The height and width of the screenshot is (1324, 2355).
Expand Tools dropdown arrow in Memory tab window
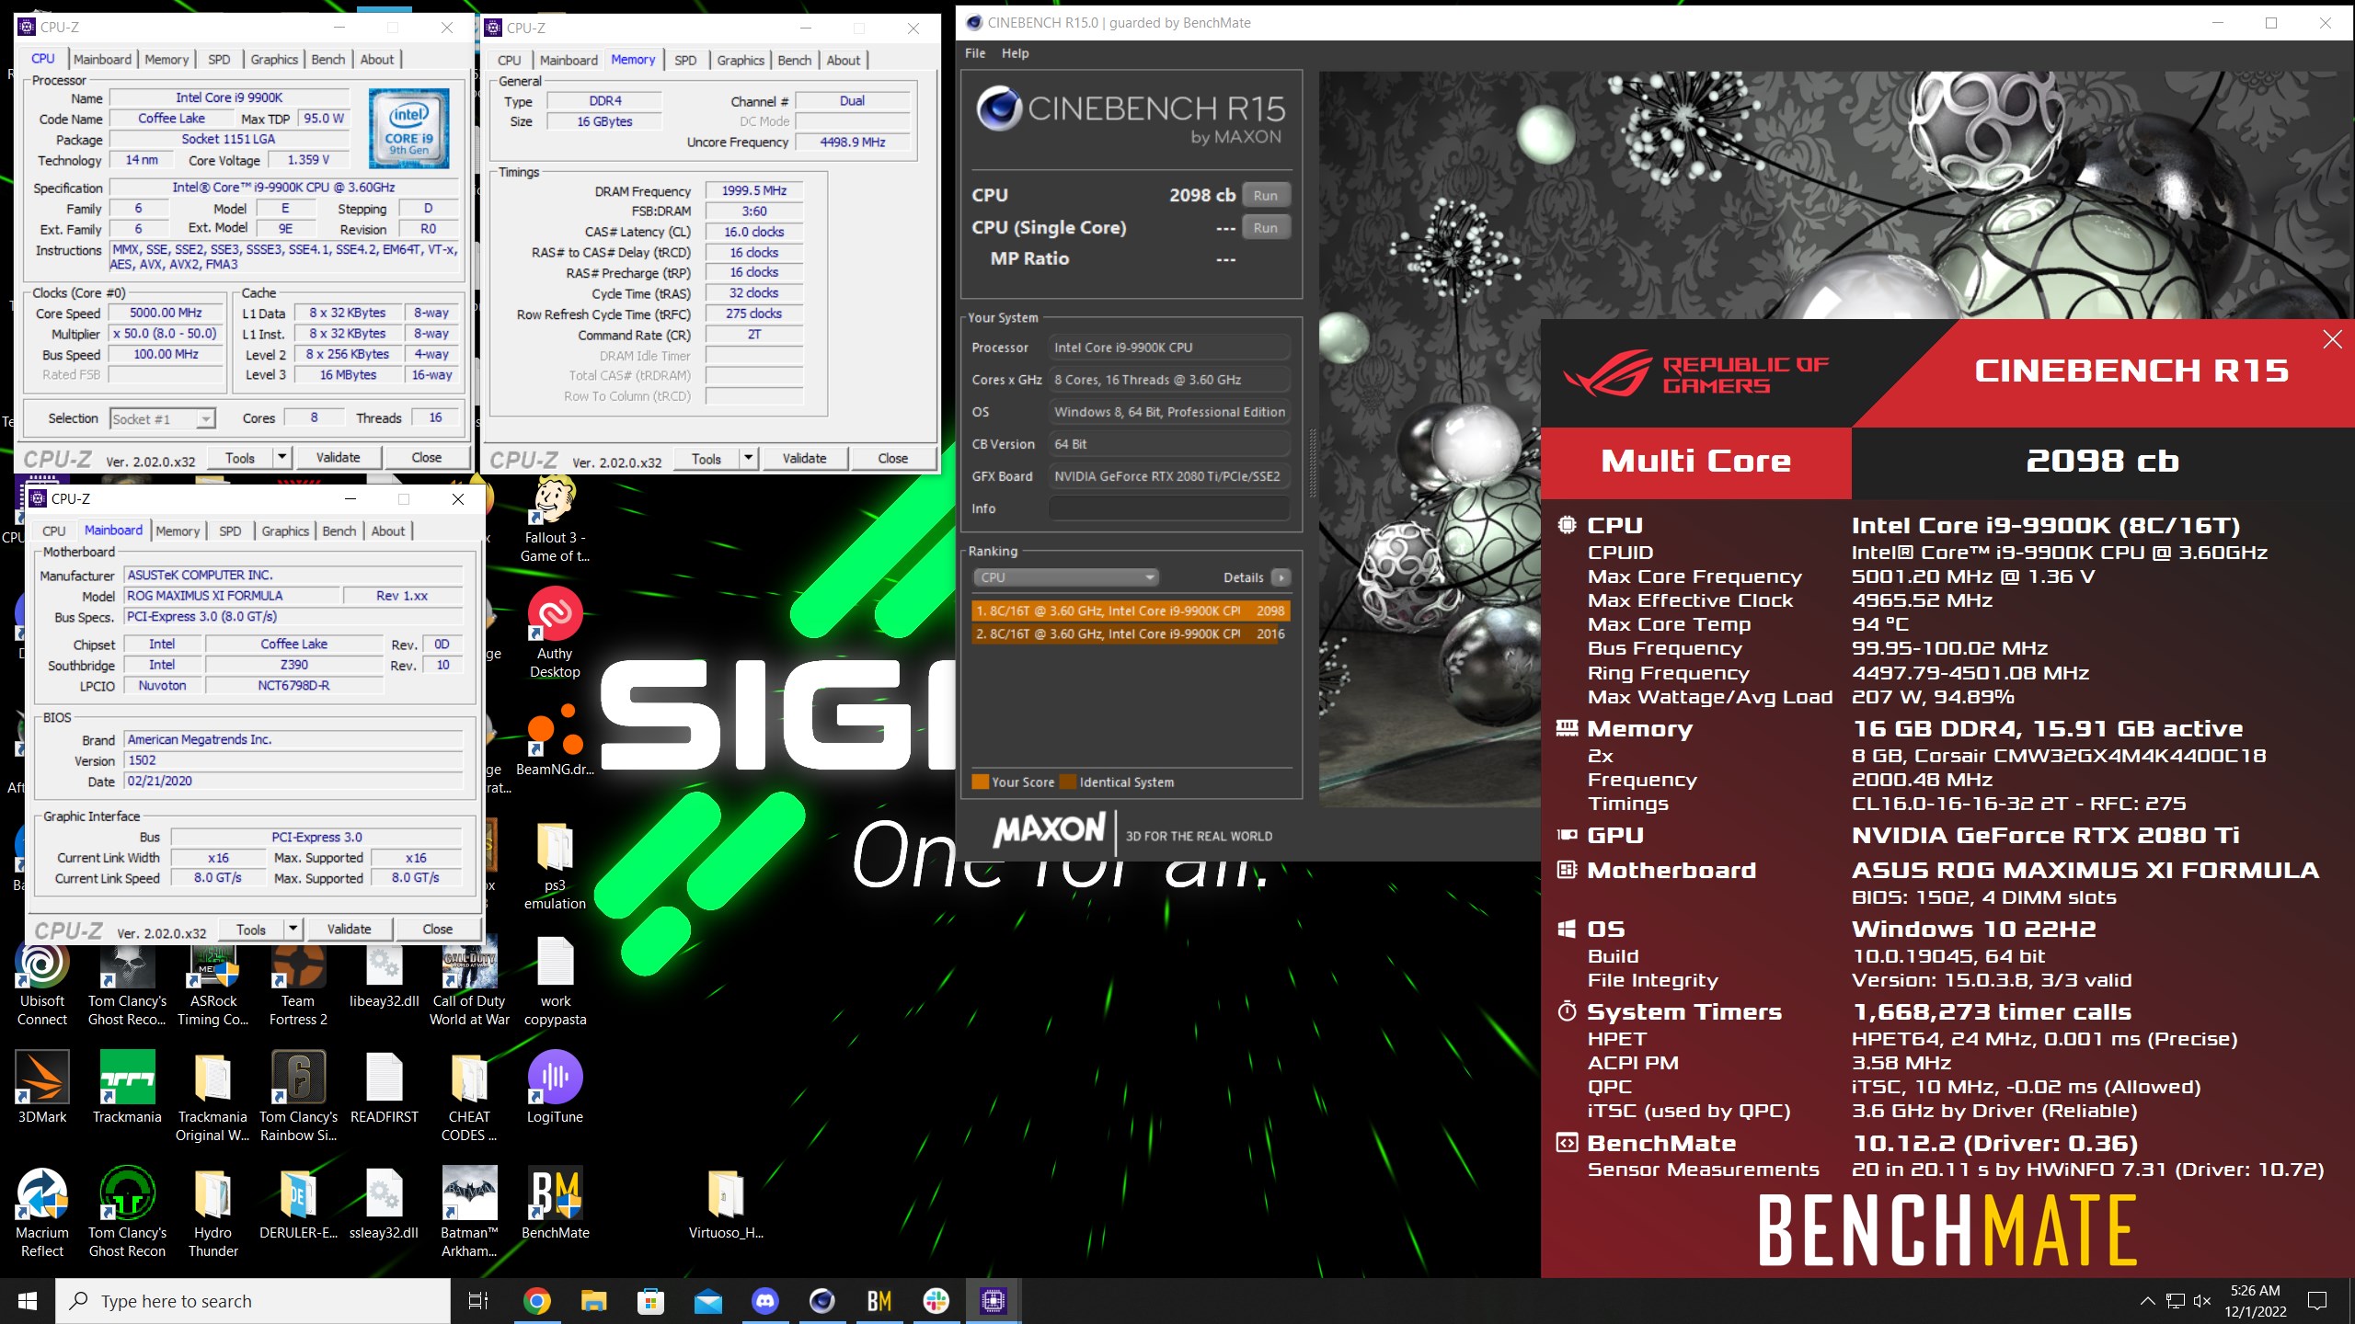pos(749,458)
